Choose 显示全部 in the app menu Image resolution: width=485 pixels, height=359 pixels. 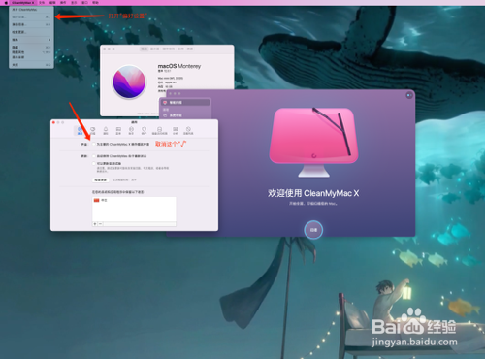click(31, 57)
